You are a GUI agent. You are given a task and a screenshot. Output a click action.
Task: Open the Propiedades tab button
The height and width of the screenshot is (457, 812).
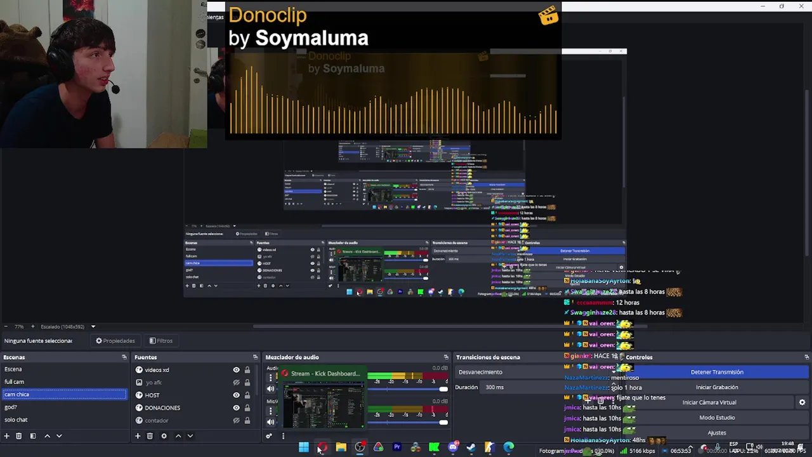point(115,341)
